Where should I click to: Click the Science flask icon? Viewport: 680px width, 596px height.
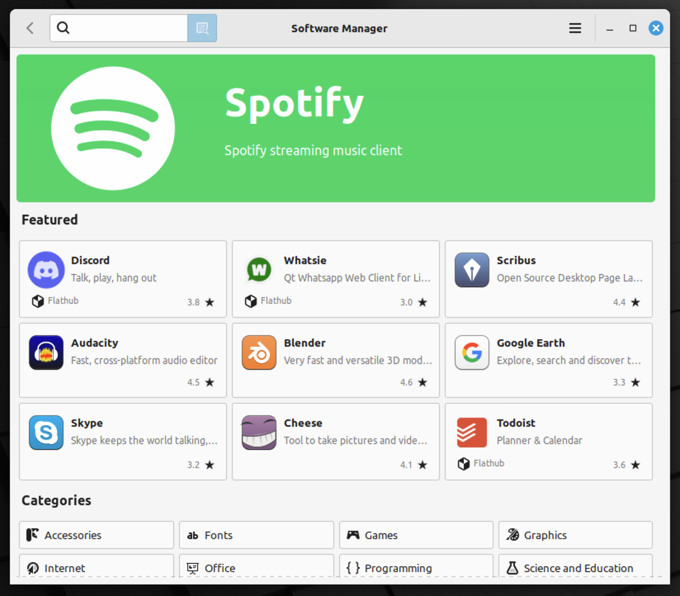point(512,568)
